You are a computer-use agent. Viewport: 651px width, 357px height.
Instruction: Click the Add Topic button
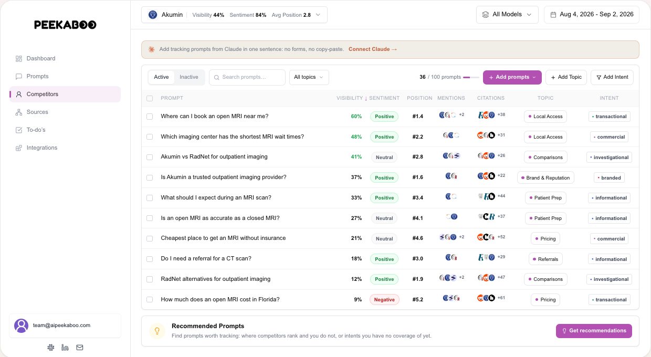(566, 77)
